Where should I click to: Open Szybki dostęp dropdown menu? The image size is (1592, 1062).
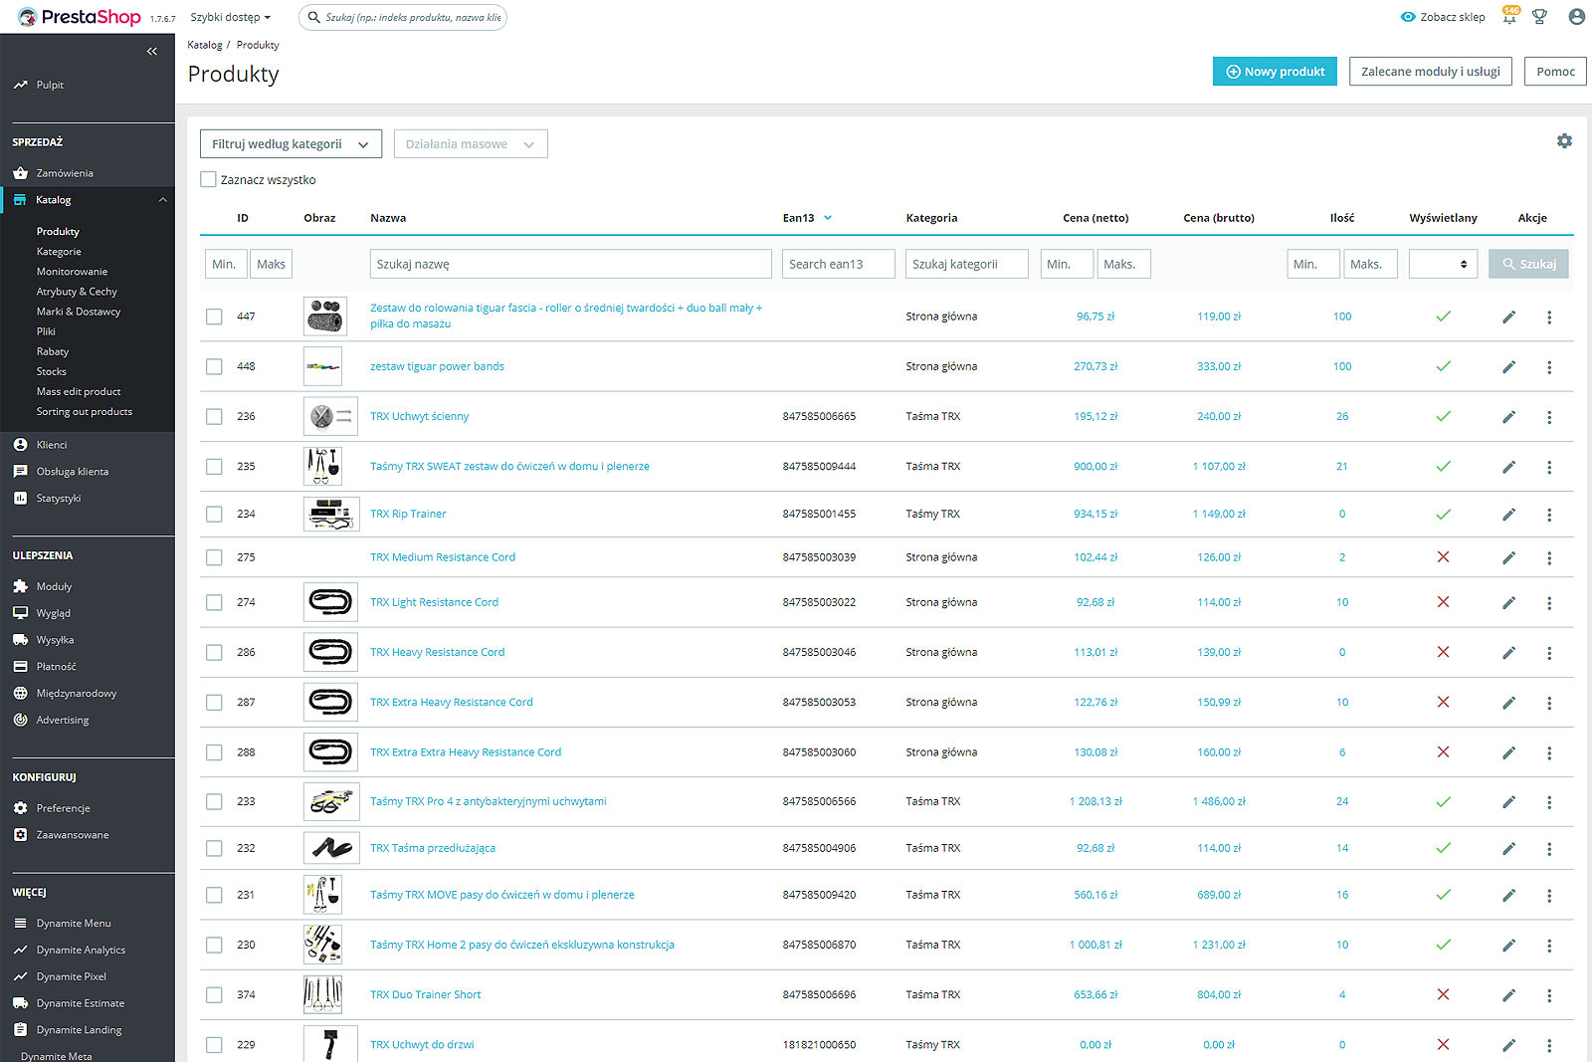[x=230, y=18]
